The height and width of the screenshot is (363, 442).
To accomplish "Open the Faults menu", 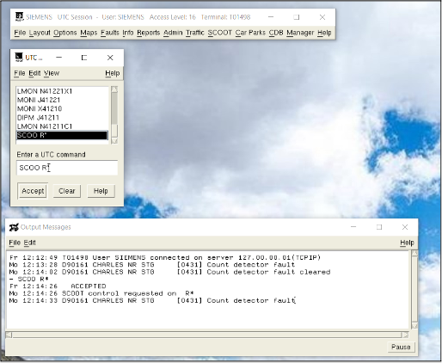I will pos(110,33).
